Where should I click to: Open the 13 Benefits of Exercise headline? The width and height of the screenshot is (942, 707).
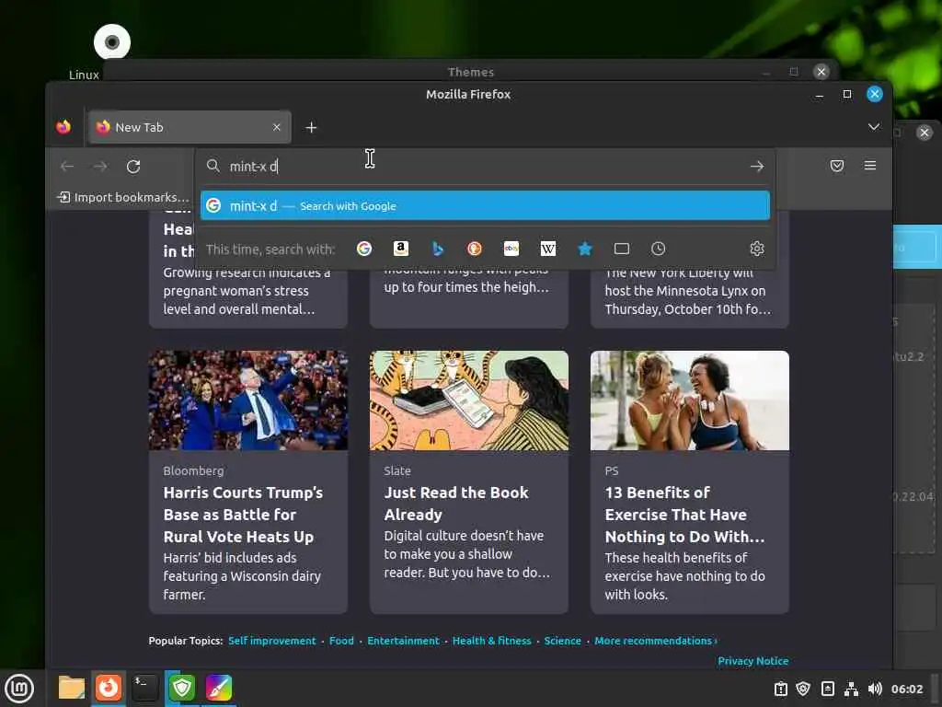tap(684, 515)
